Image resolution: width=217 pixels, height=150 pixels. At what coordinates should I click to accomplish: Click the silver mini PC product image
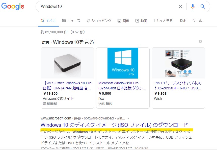coord(67,63)
